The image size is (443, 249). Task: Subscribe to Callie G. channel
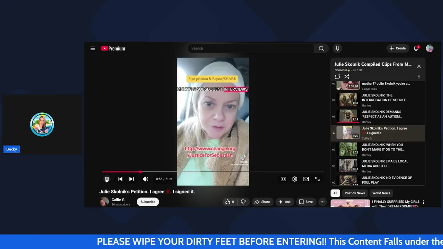[148, 202]
